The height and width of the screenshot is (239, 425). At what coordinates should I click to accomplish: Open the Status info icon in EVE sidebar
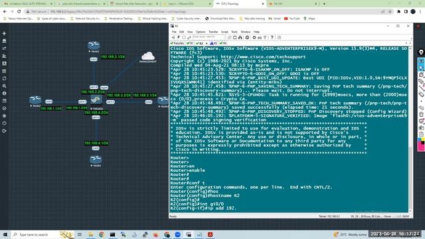point(4,93)
